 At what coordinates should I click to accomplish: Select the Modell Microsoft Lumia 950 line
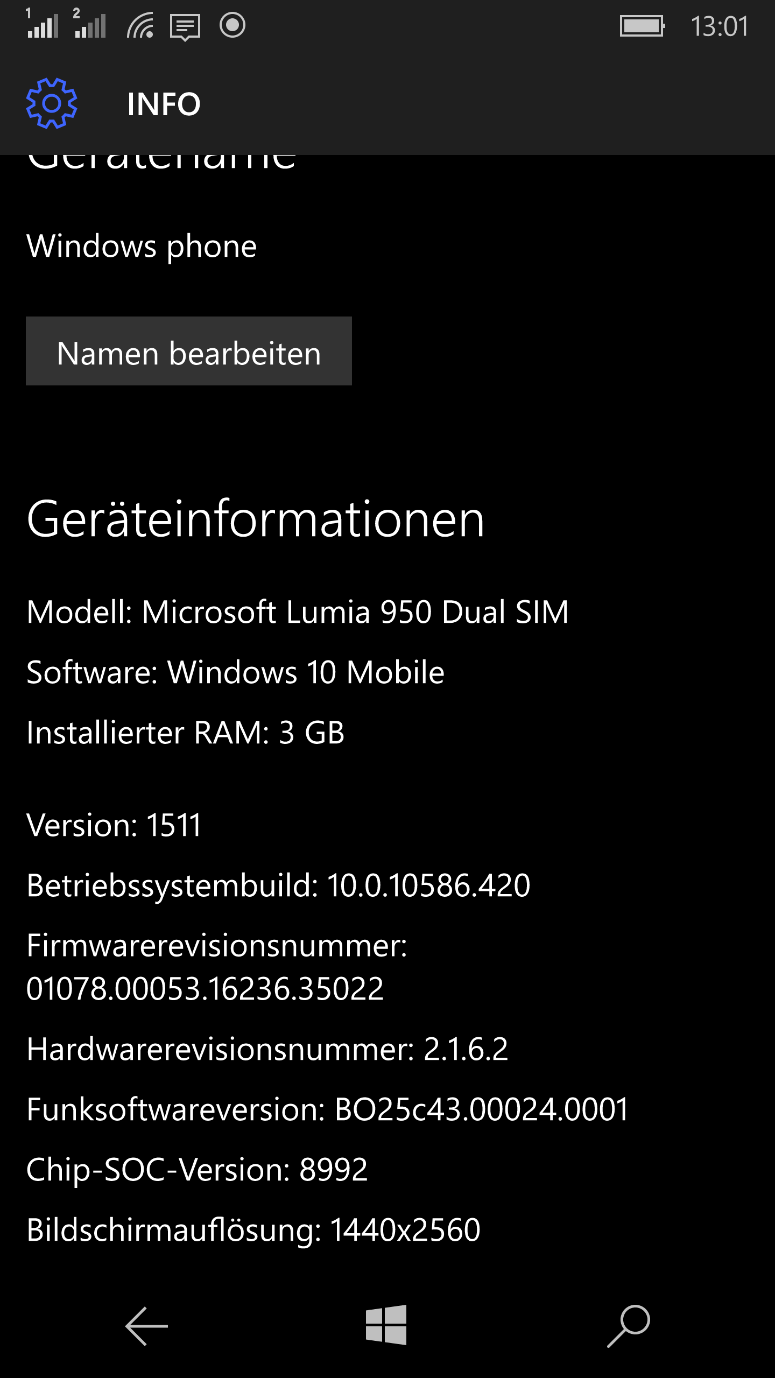pyautogui.click(x=298, y=612)
